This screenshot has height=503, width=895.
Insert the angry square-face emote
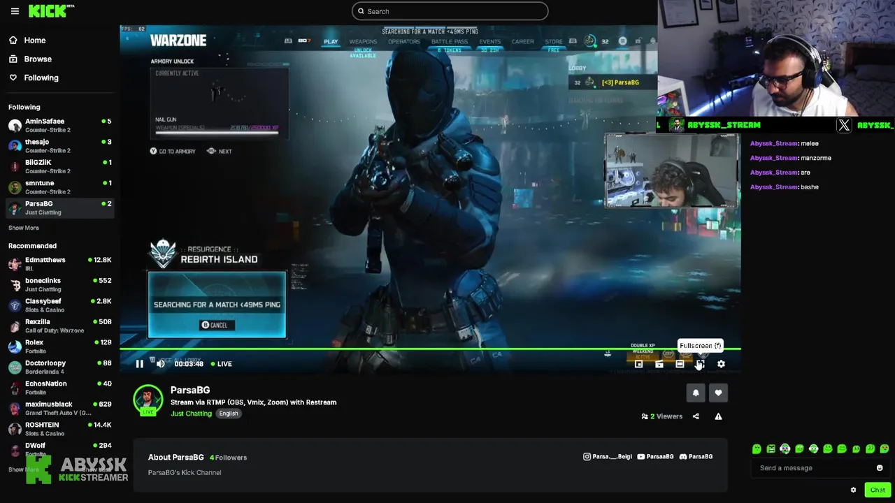click(x=771, y=449)
